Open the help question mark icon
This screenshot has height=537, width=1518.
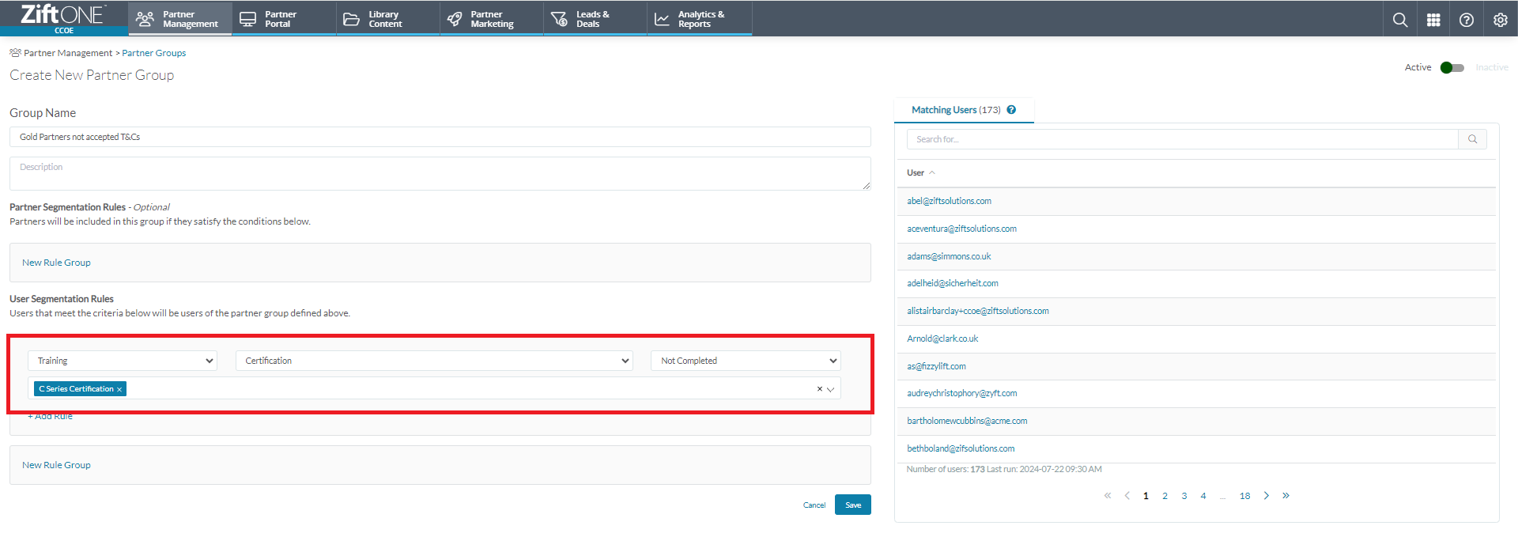point(1466,20)
